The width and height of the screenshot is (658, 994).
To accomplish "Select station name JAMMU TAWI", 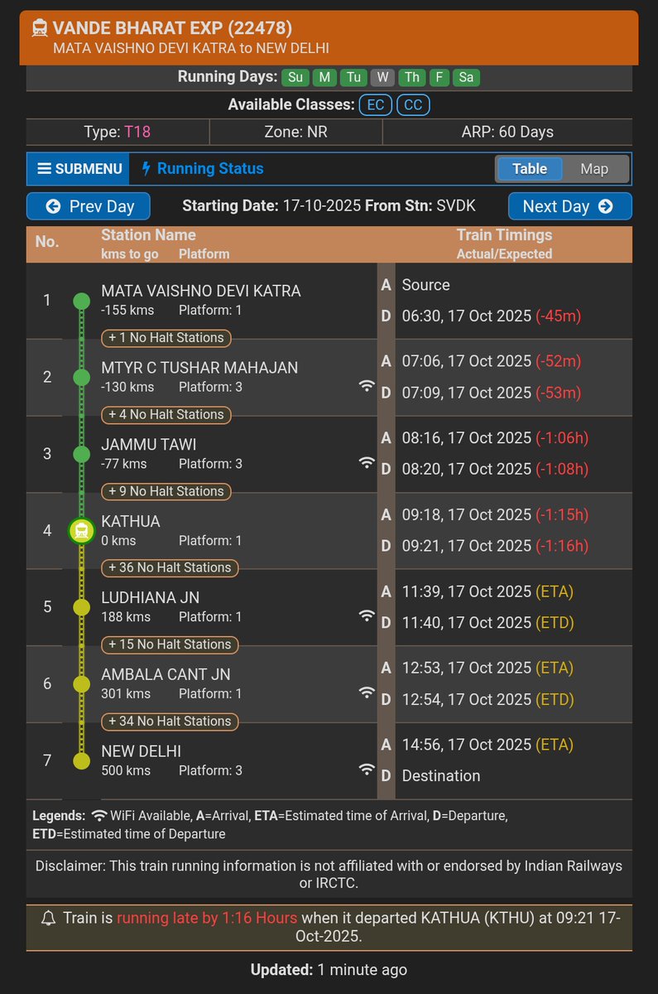I will click(149, 445).
